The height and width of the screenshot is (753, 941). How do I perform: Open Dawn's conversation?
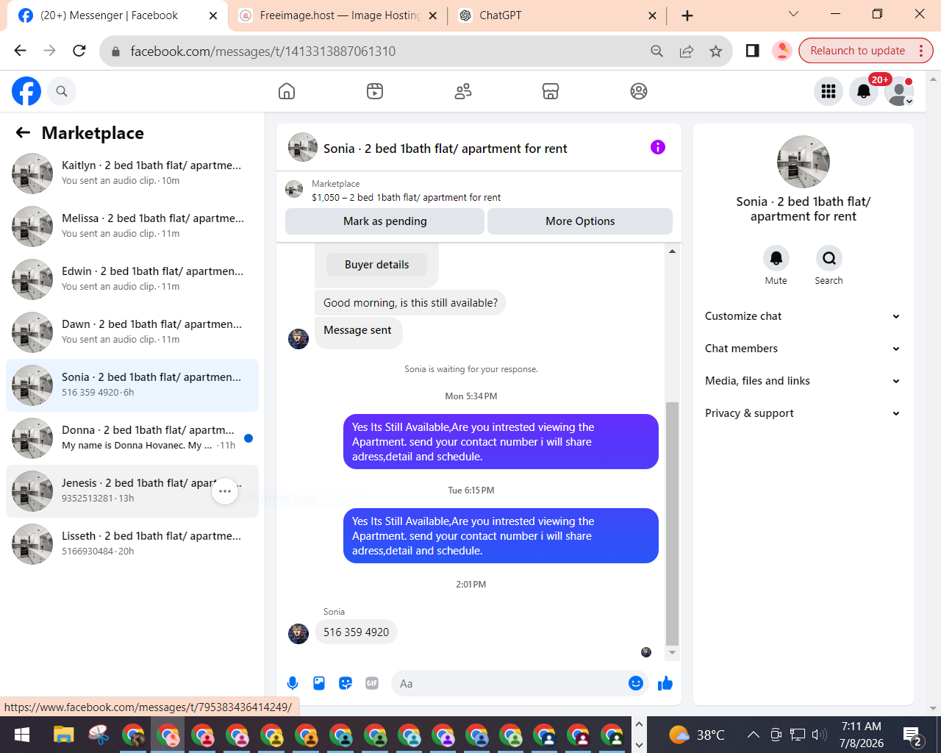[132, 332]
